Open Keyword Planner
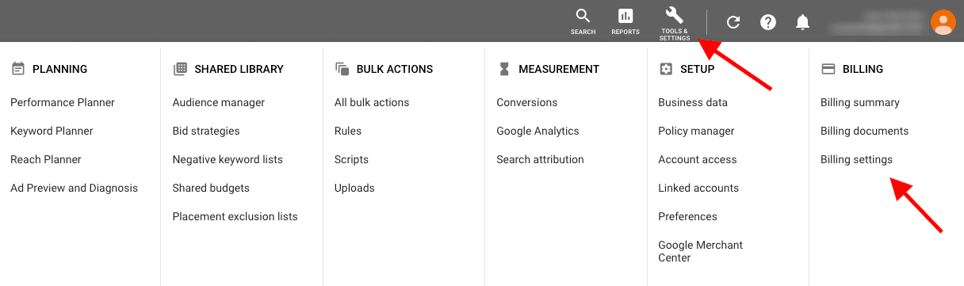964x286 pixels. pyautogui.click(x=52, y=131)
